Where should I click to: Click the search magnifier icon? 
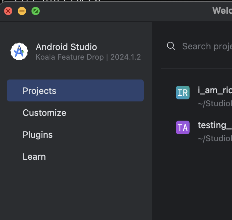click(171, 46)
